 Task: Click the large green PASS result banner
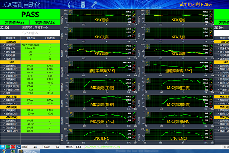click(x=30, y=14)
